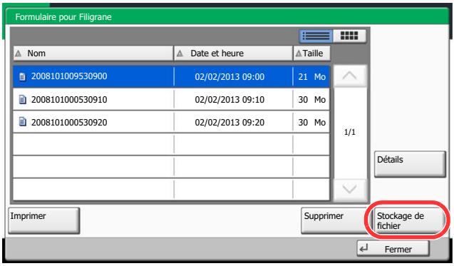The height and width of the screenshot is (266, 454).
Task: Select file name 200810100053​0910
Action: point(69,99)
